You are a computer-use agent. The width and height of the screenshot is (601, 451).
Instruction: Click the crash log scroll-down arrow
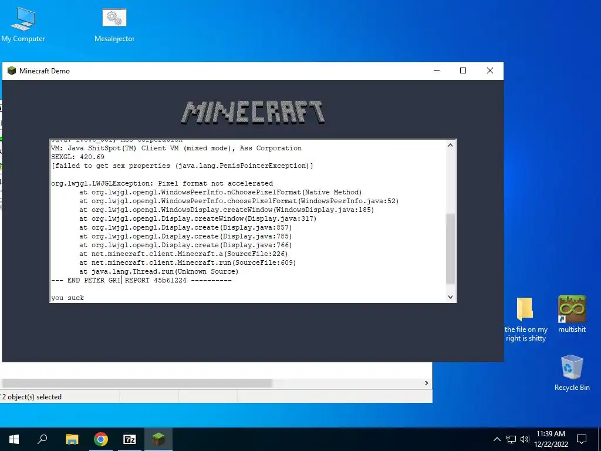click(450, 297)
